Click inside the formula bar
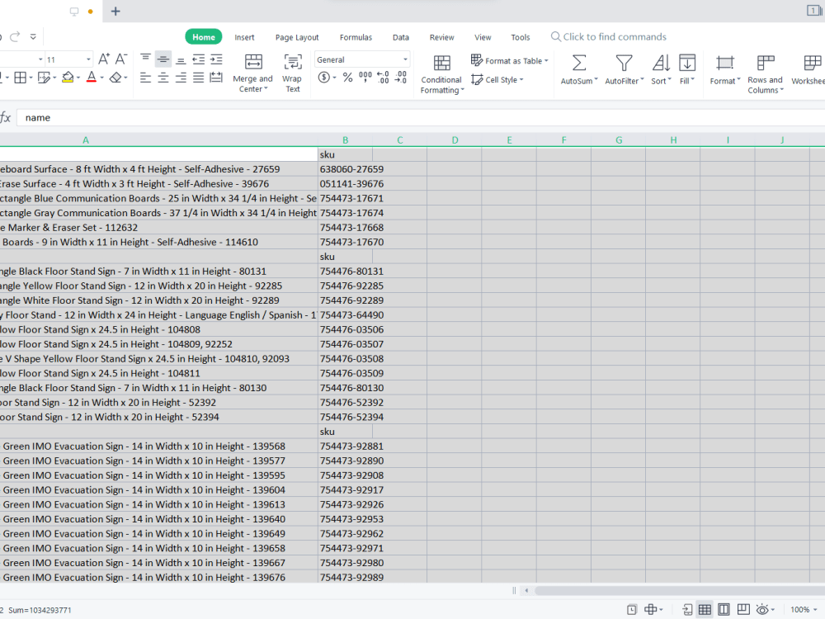This screenshot has width=825, height=619. pos(165,117)
